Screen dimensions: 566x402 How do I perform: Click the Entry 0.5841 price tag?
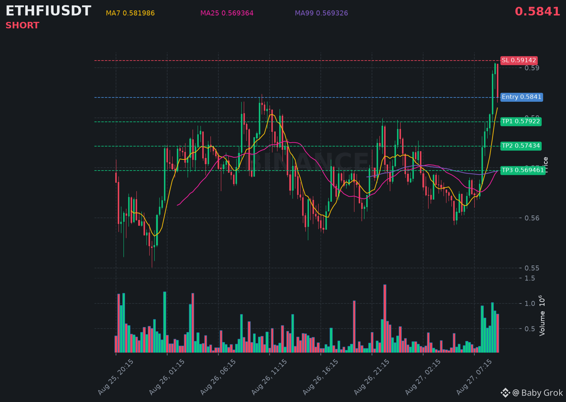coord(522,97)
